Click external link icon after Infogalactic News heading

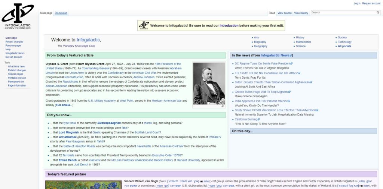(291, 56)
